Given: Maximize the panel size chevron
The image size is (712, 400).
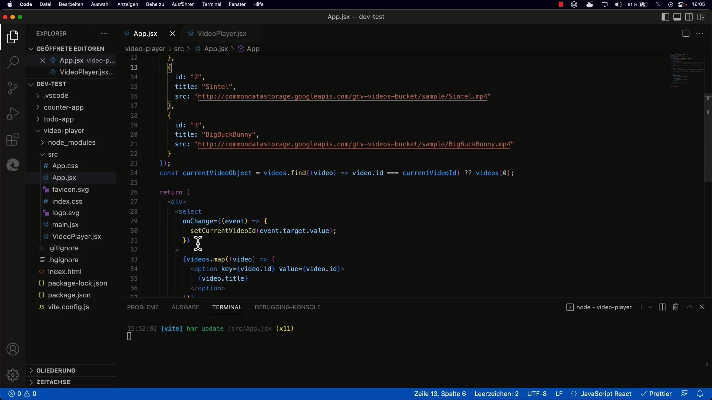Looking at the screenshot, I should click(x=690, y=307).
